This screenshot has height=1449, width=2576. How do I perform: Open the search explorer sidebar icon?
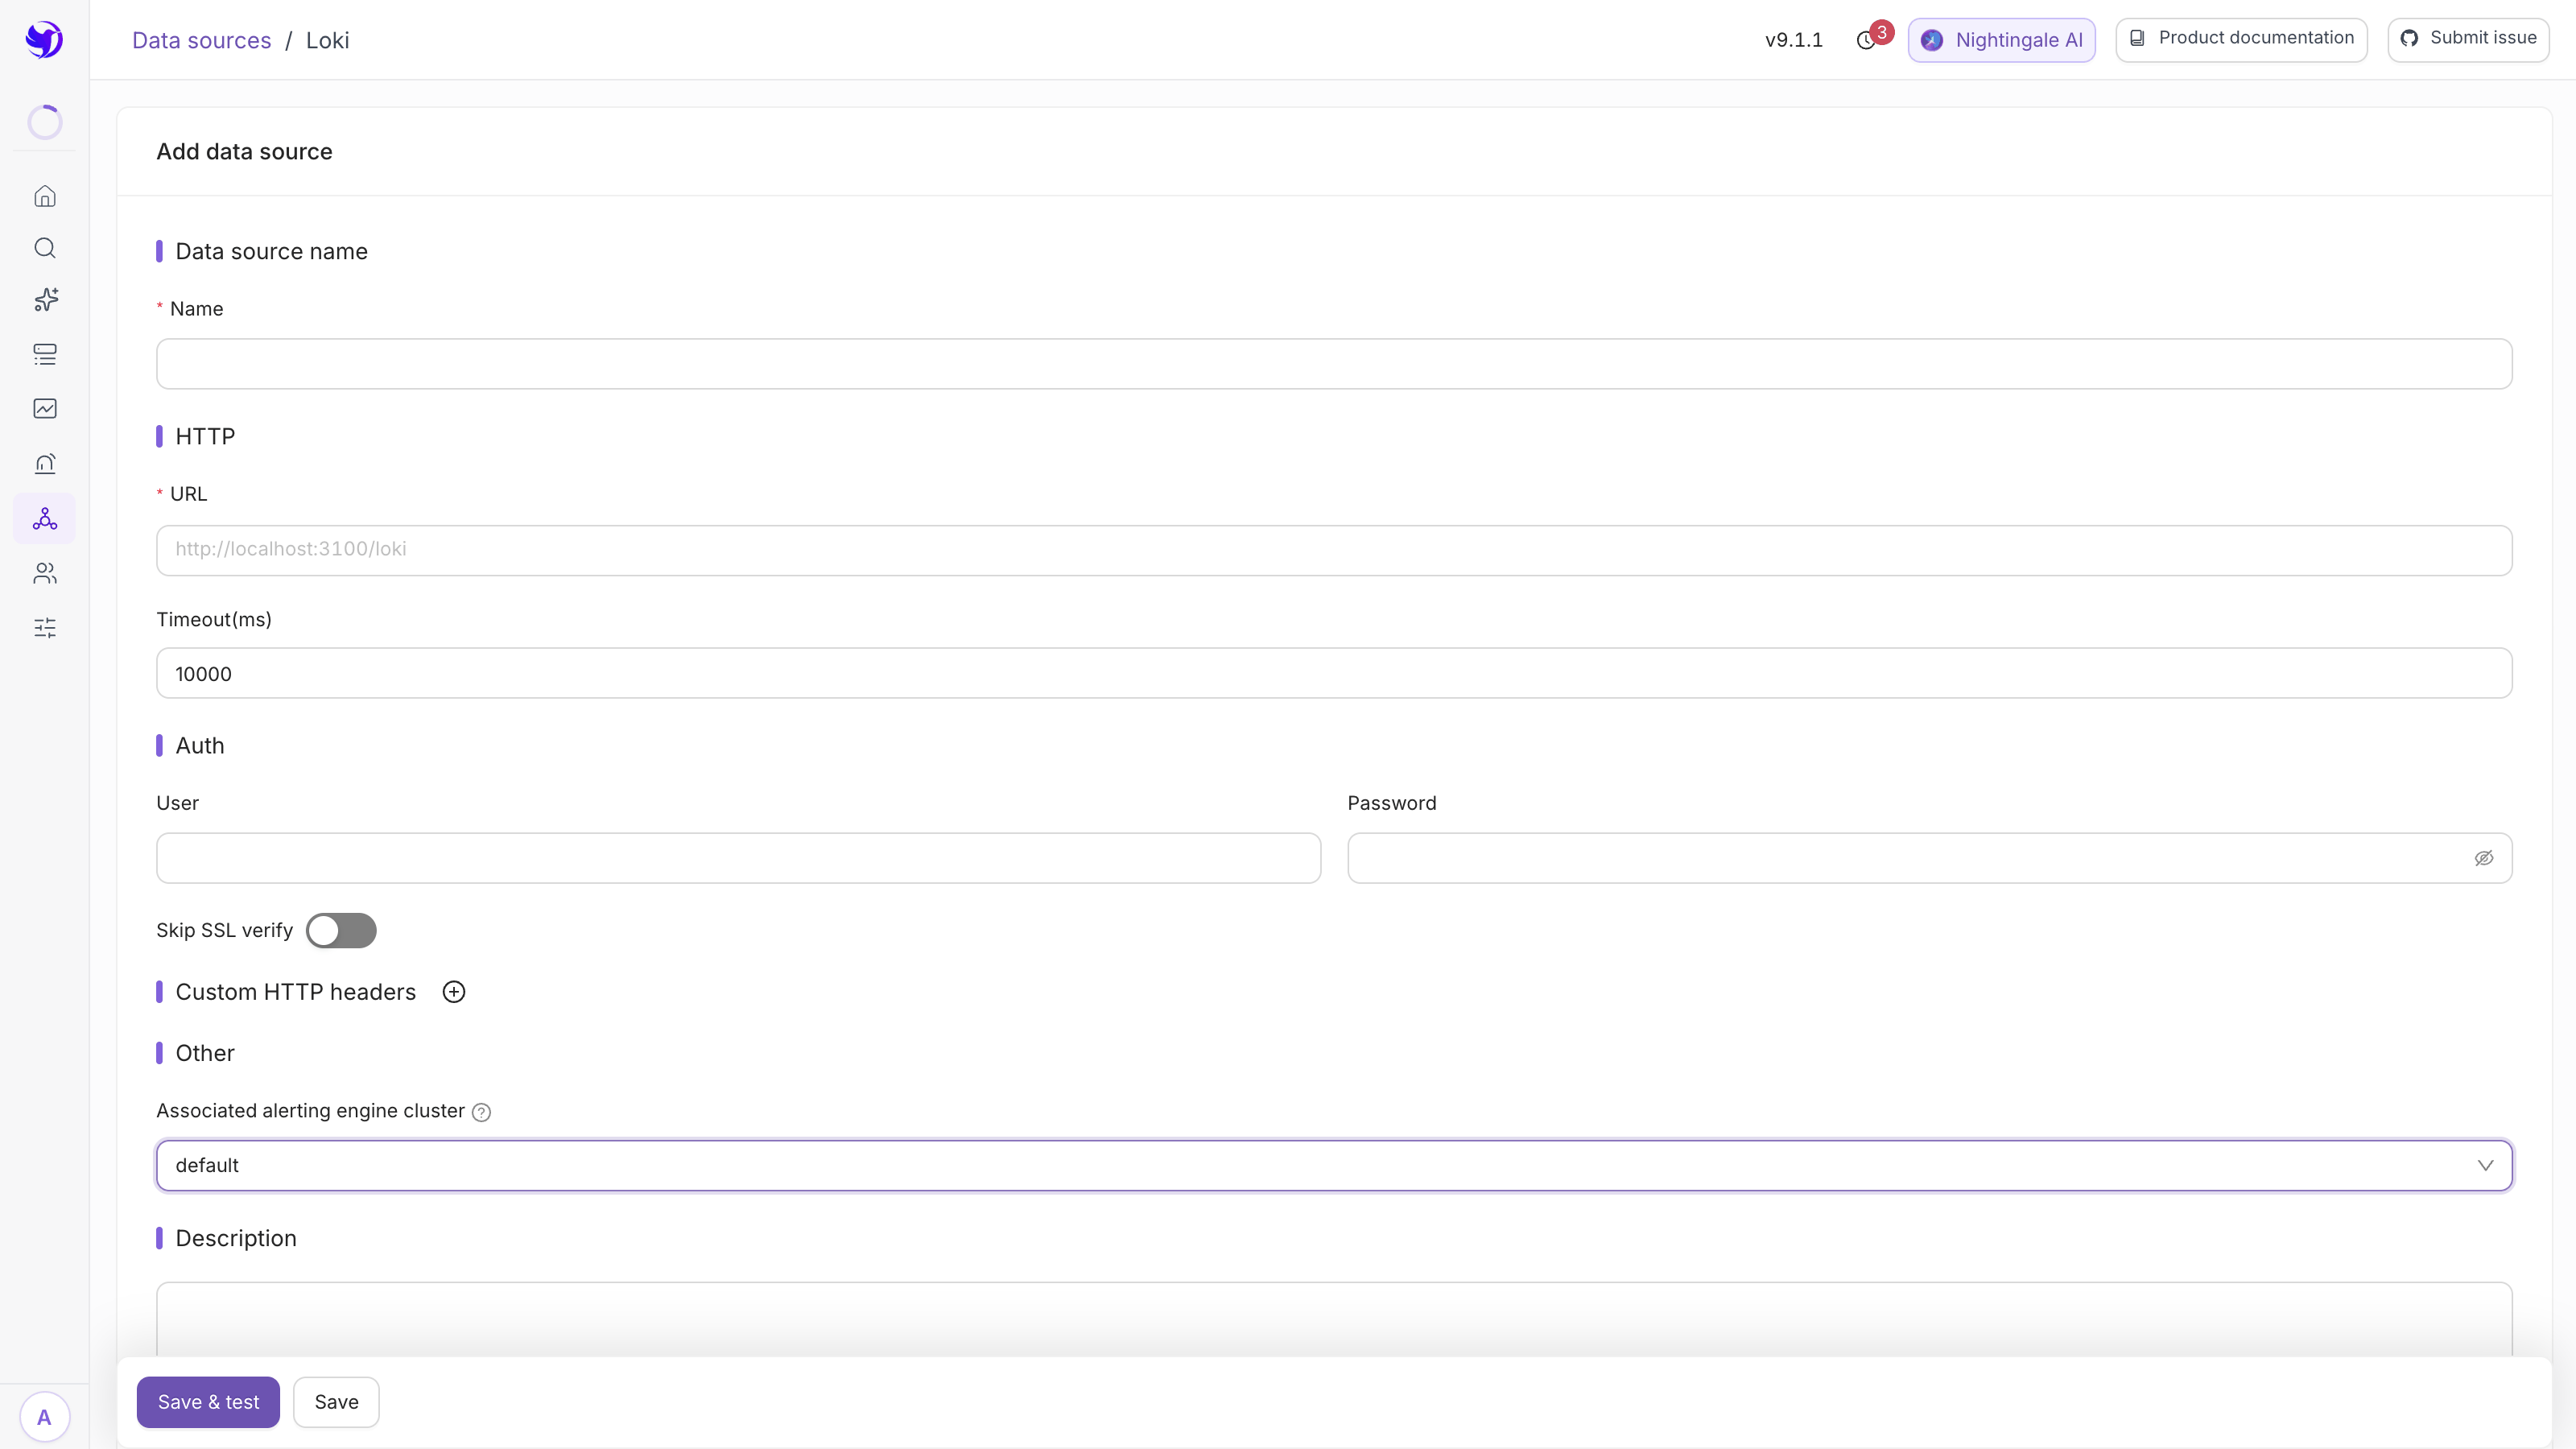pyautogui.click(x=45, y=248)
